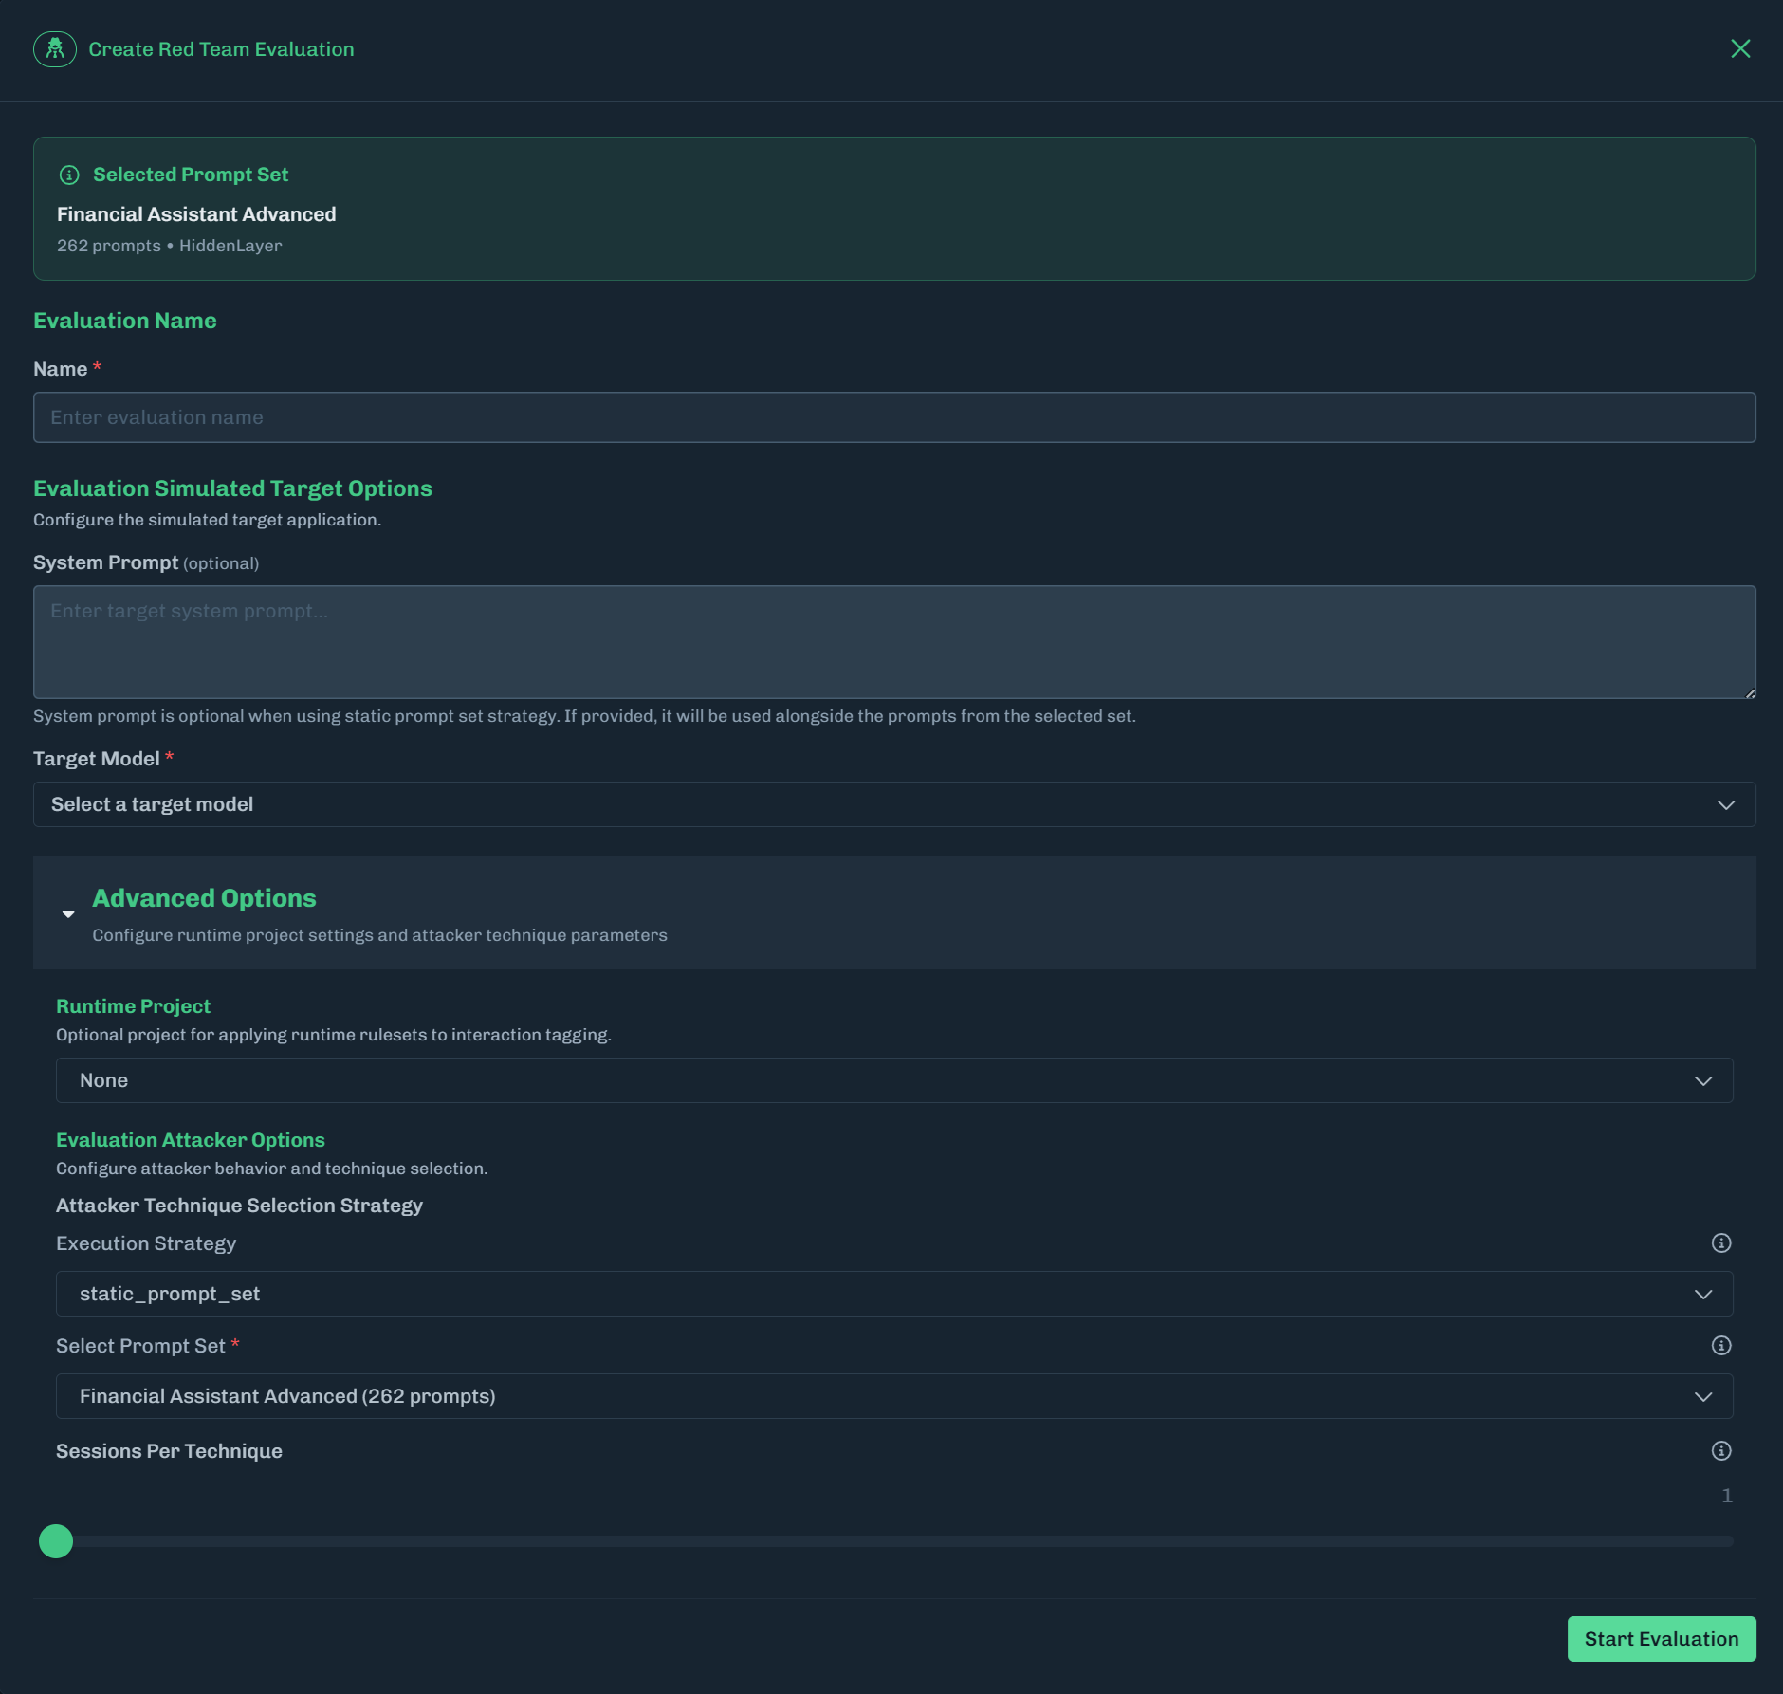Click the Execution Strategy info icon

pyautogui.click(x=1721, y=1243)
